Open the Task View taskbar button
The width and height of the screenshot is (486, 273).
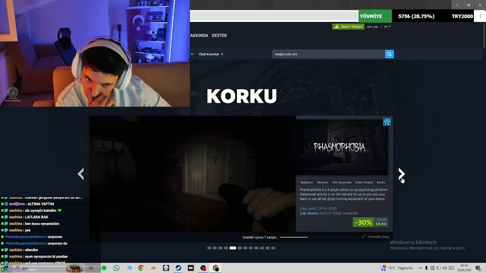coord(91,268)
